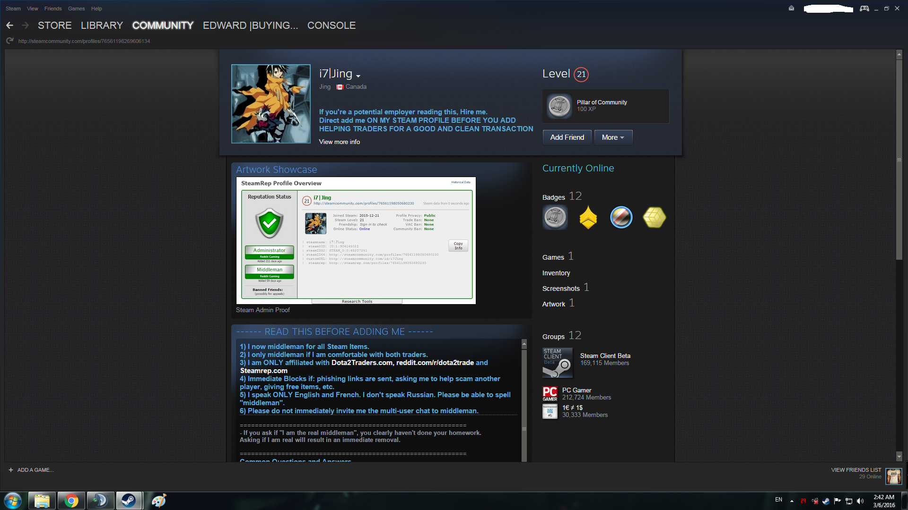Click the Add Friend button

(567, 137)
